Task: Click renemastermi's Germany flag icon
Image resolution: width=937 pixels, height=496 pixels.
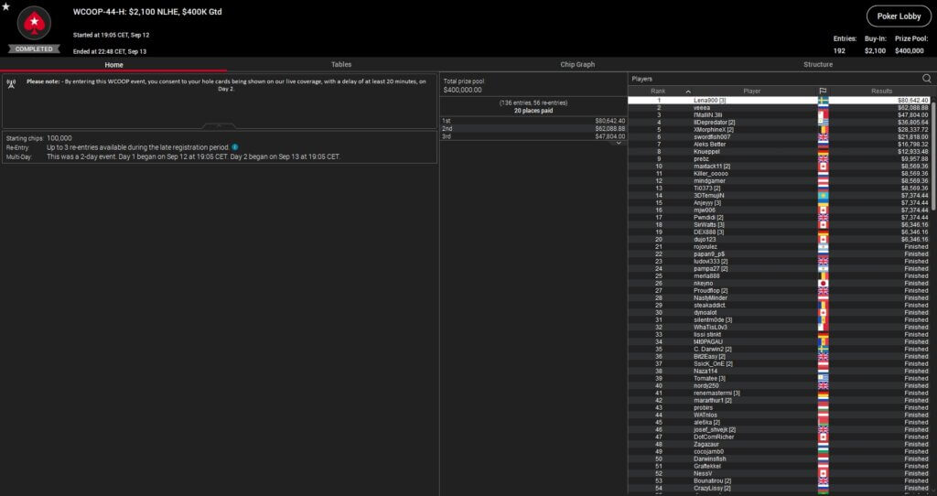Action: 823,394
